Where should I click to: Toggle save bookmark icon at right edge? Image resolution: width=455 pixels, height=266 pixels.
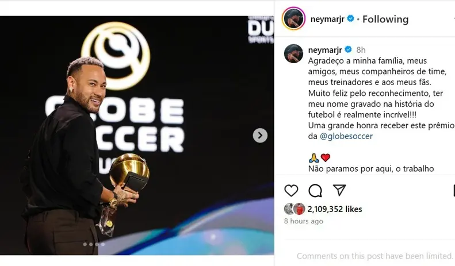click(453, 191)
